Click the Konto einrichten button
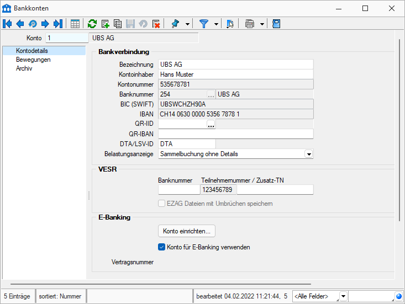The width and height of the screenshot is (405, 304). pyautogui.click(x=187, y=231)
